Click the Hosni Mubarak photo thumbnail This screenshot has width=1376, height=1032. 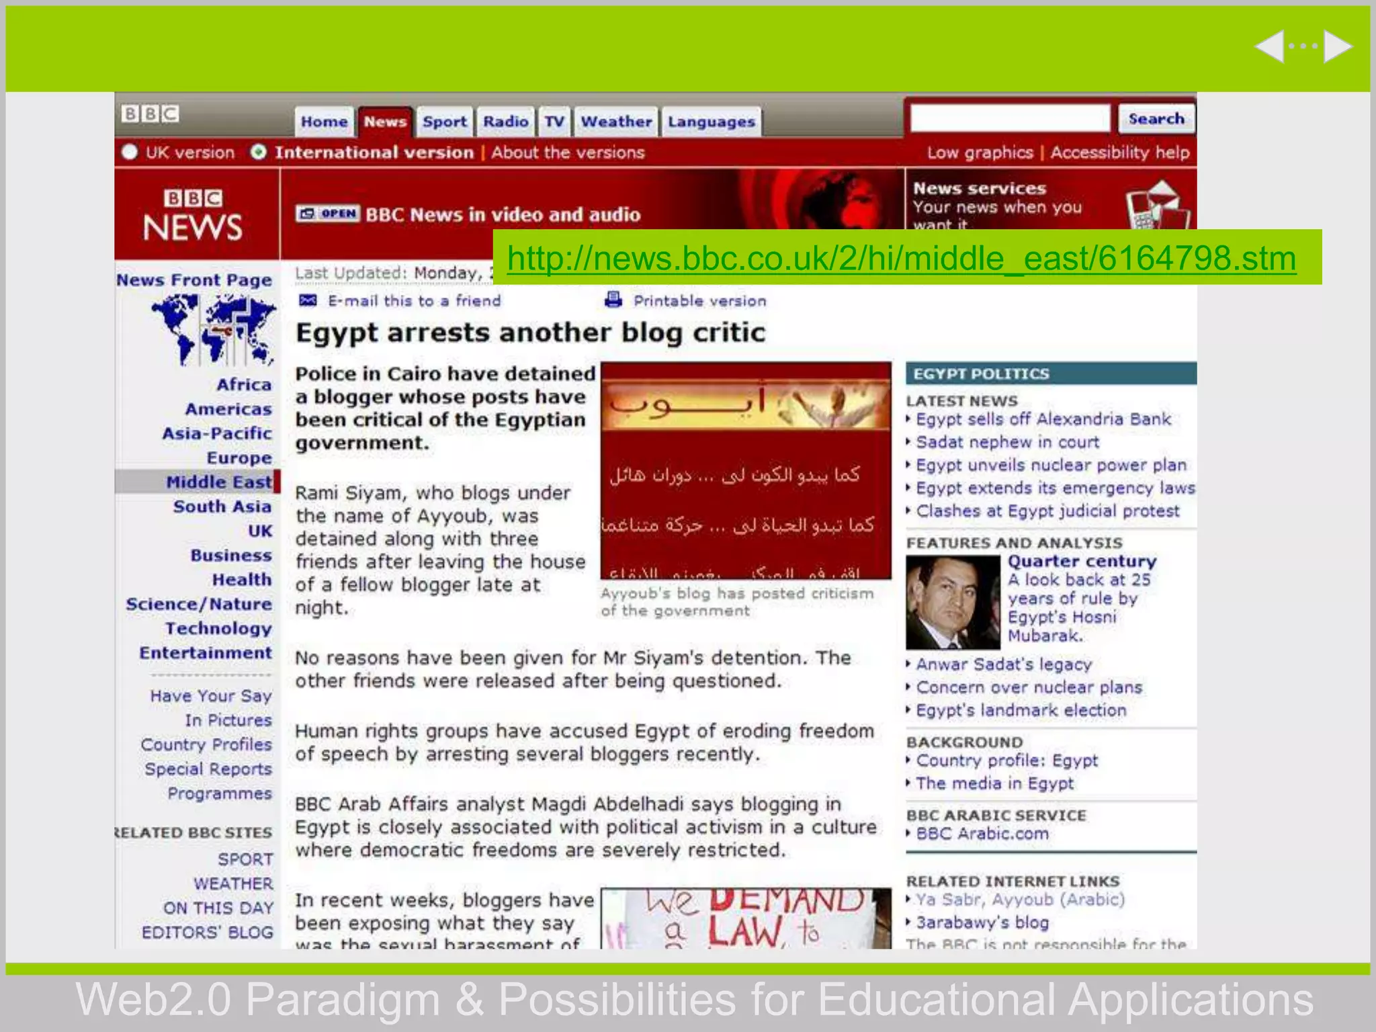click(953, 602)
